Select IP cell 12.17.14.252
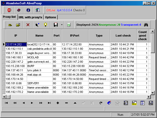The height and width of the screenshot is (118, 157). 16,44
